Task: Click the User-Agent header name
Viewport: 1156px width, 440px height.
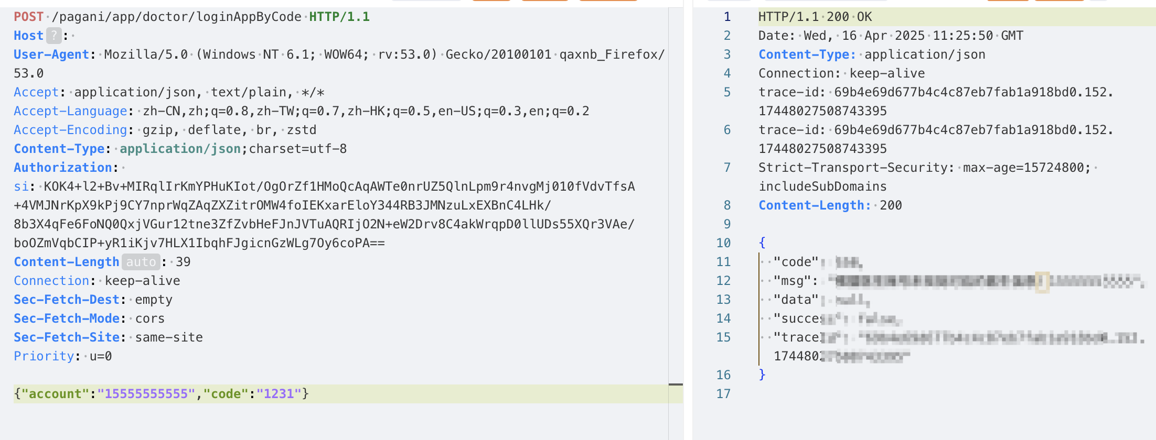Action: pyautogui.click(x=51, y=54)
